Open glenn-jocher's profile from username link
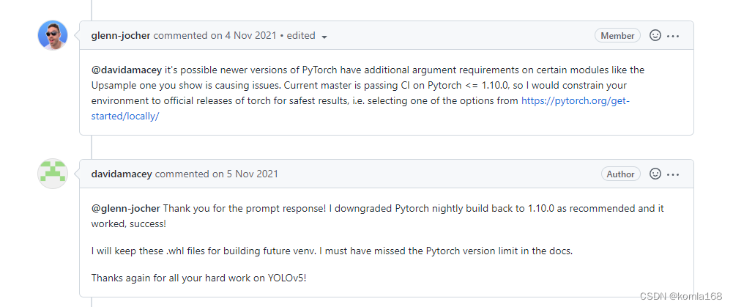Image resolution: width=733 pixels, height=307 pixels. pos(121,35)
